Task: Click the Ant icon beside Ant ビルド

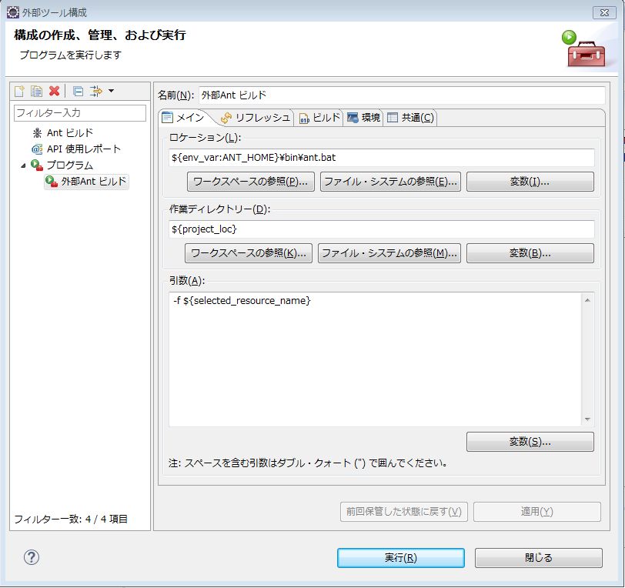Action: pos(38,133)
